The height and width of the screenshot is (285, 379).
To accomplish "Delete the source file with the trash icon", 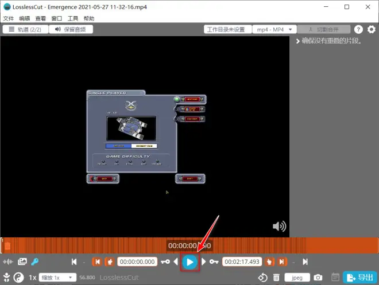I will pyautogui.click(x=276, y=278).
